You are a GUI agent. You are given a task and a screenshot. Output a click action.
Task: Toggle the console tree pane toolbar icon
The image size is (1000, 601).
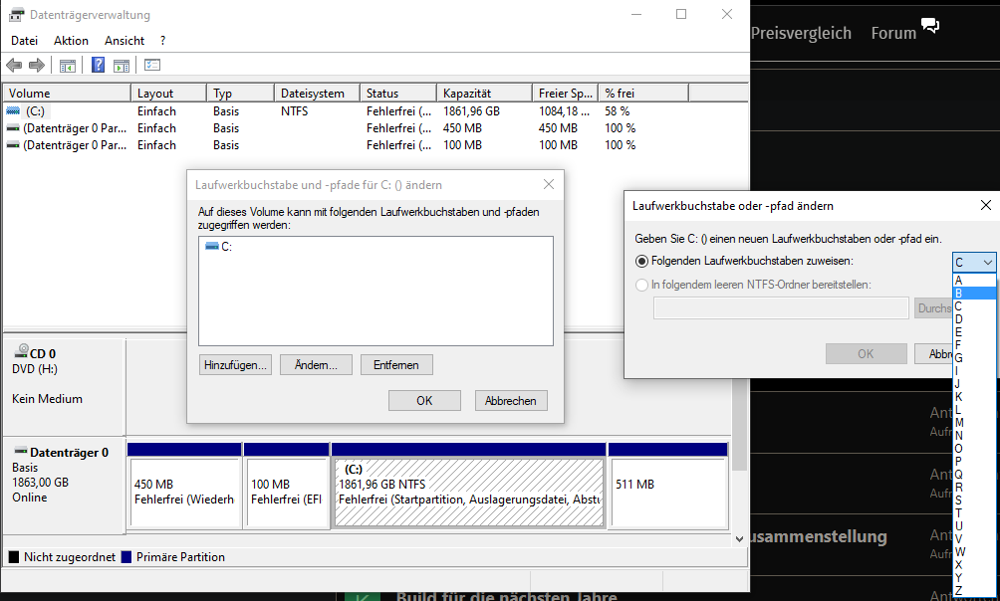pos(68,65)
